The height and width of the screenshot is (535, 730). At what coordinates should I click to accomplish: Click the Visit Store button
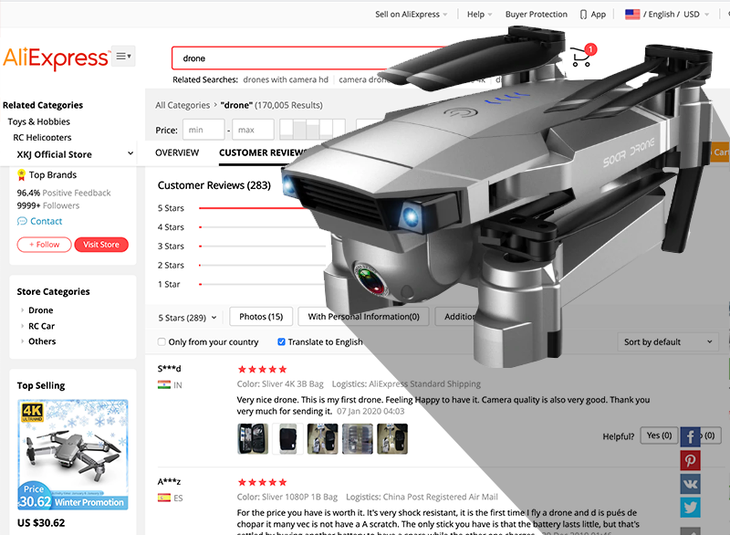[x=101, y=245]
